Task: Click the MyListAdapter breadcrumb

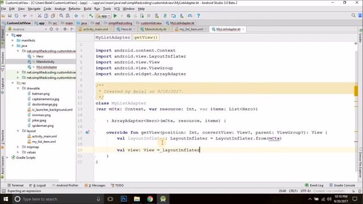Action: [113, 37]
